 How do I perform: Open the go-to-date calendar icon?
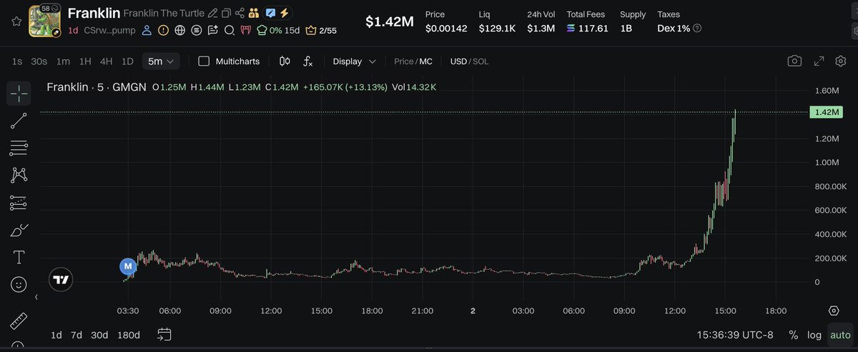(164, 334)
